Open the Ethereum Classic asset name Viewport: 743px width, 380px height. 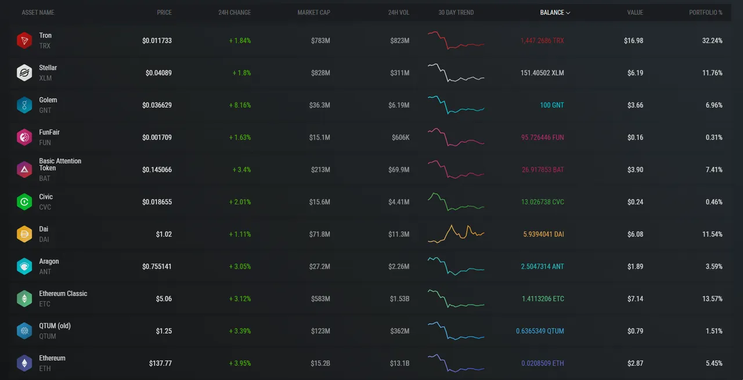point(63,294)
